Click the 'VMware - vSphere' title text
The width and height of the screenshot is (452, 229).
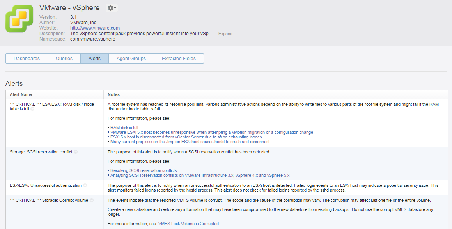69,8
